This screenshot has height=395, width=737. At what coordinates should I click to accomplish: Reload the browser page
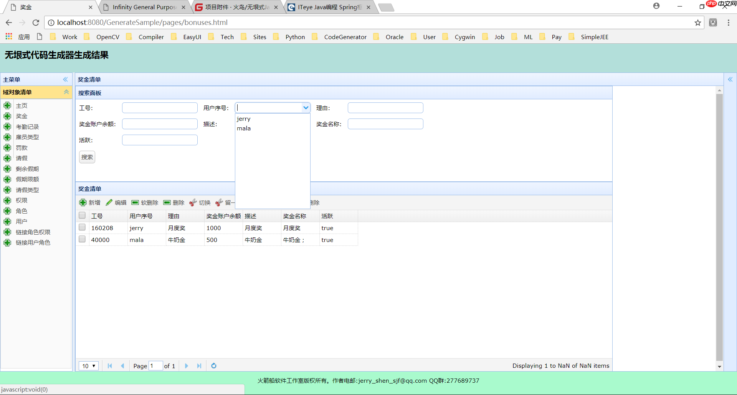coord(36,23)
